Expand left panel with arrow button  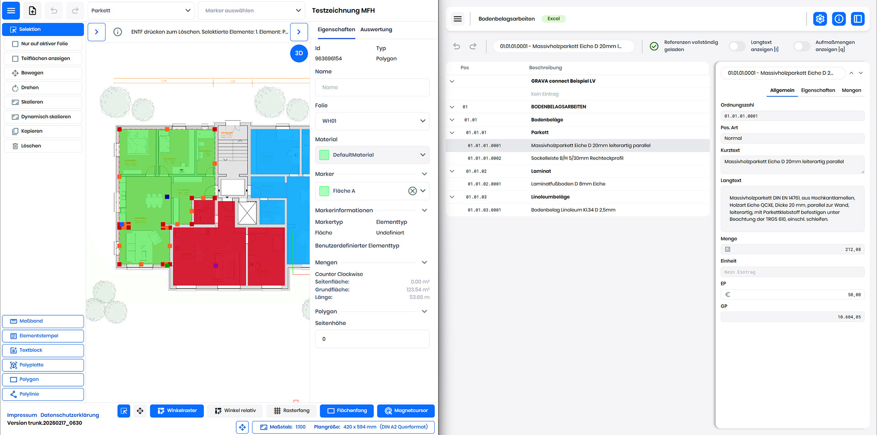[x=96, y=32]
